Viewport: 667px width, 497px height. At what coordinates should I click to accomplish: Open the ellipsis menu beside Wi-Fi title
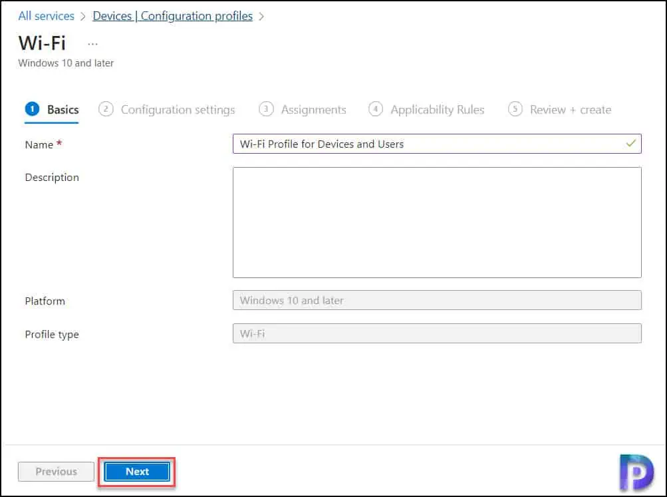point(92,44)
